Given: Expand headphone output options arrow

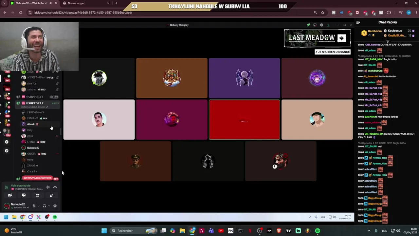Looking at the screenshot, I should (49, 206).
